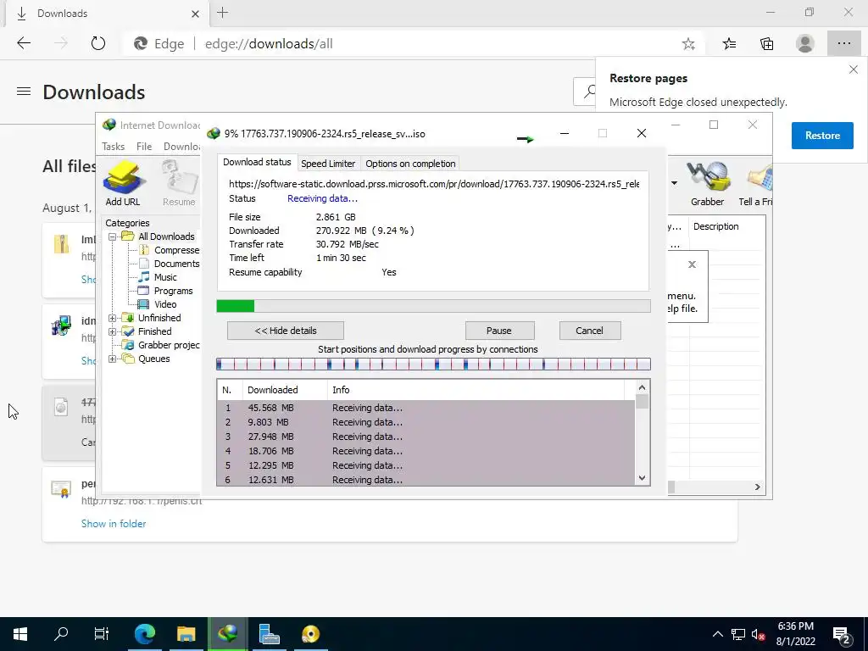The width and height of the screenshot is (868, 651).
Task: Click the connections progress segment bar
Action: coord(433,364)
